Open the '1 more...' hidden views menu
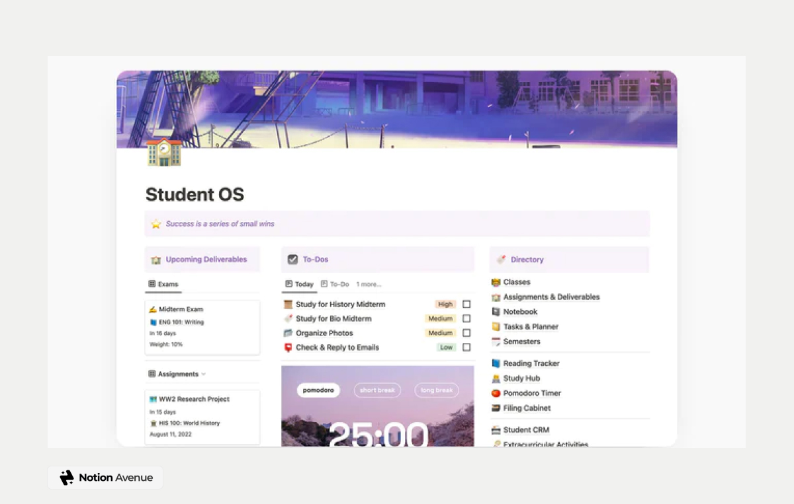This screenshot has height=504, width=794. pyautogui.click(x=369, y=284)
